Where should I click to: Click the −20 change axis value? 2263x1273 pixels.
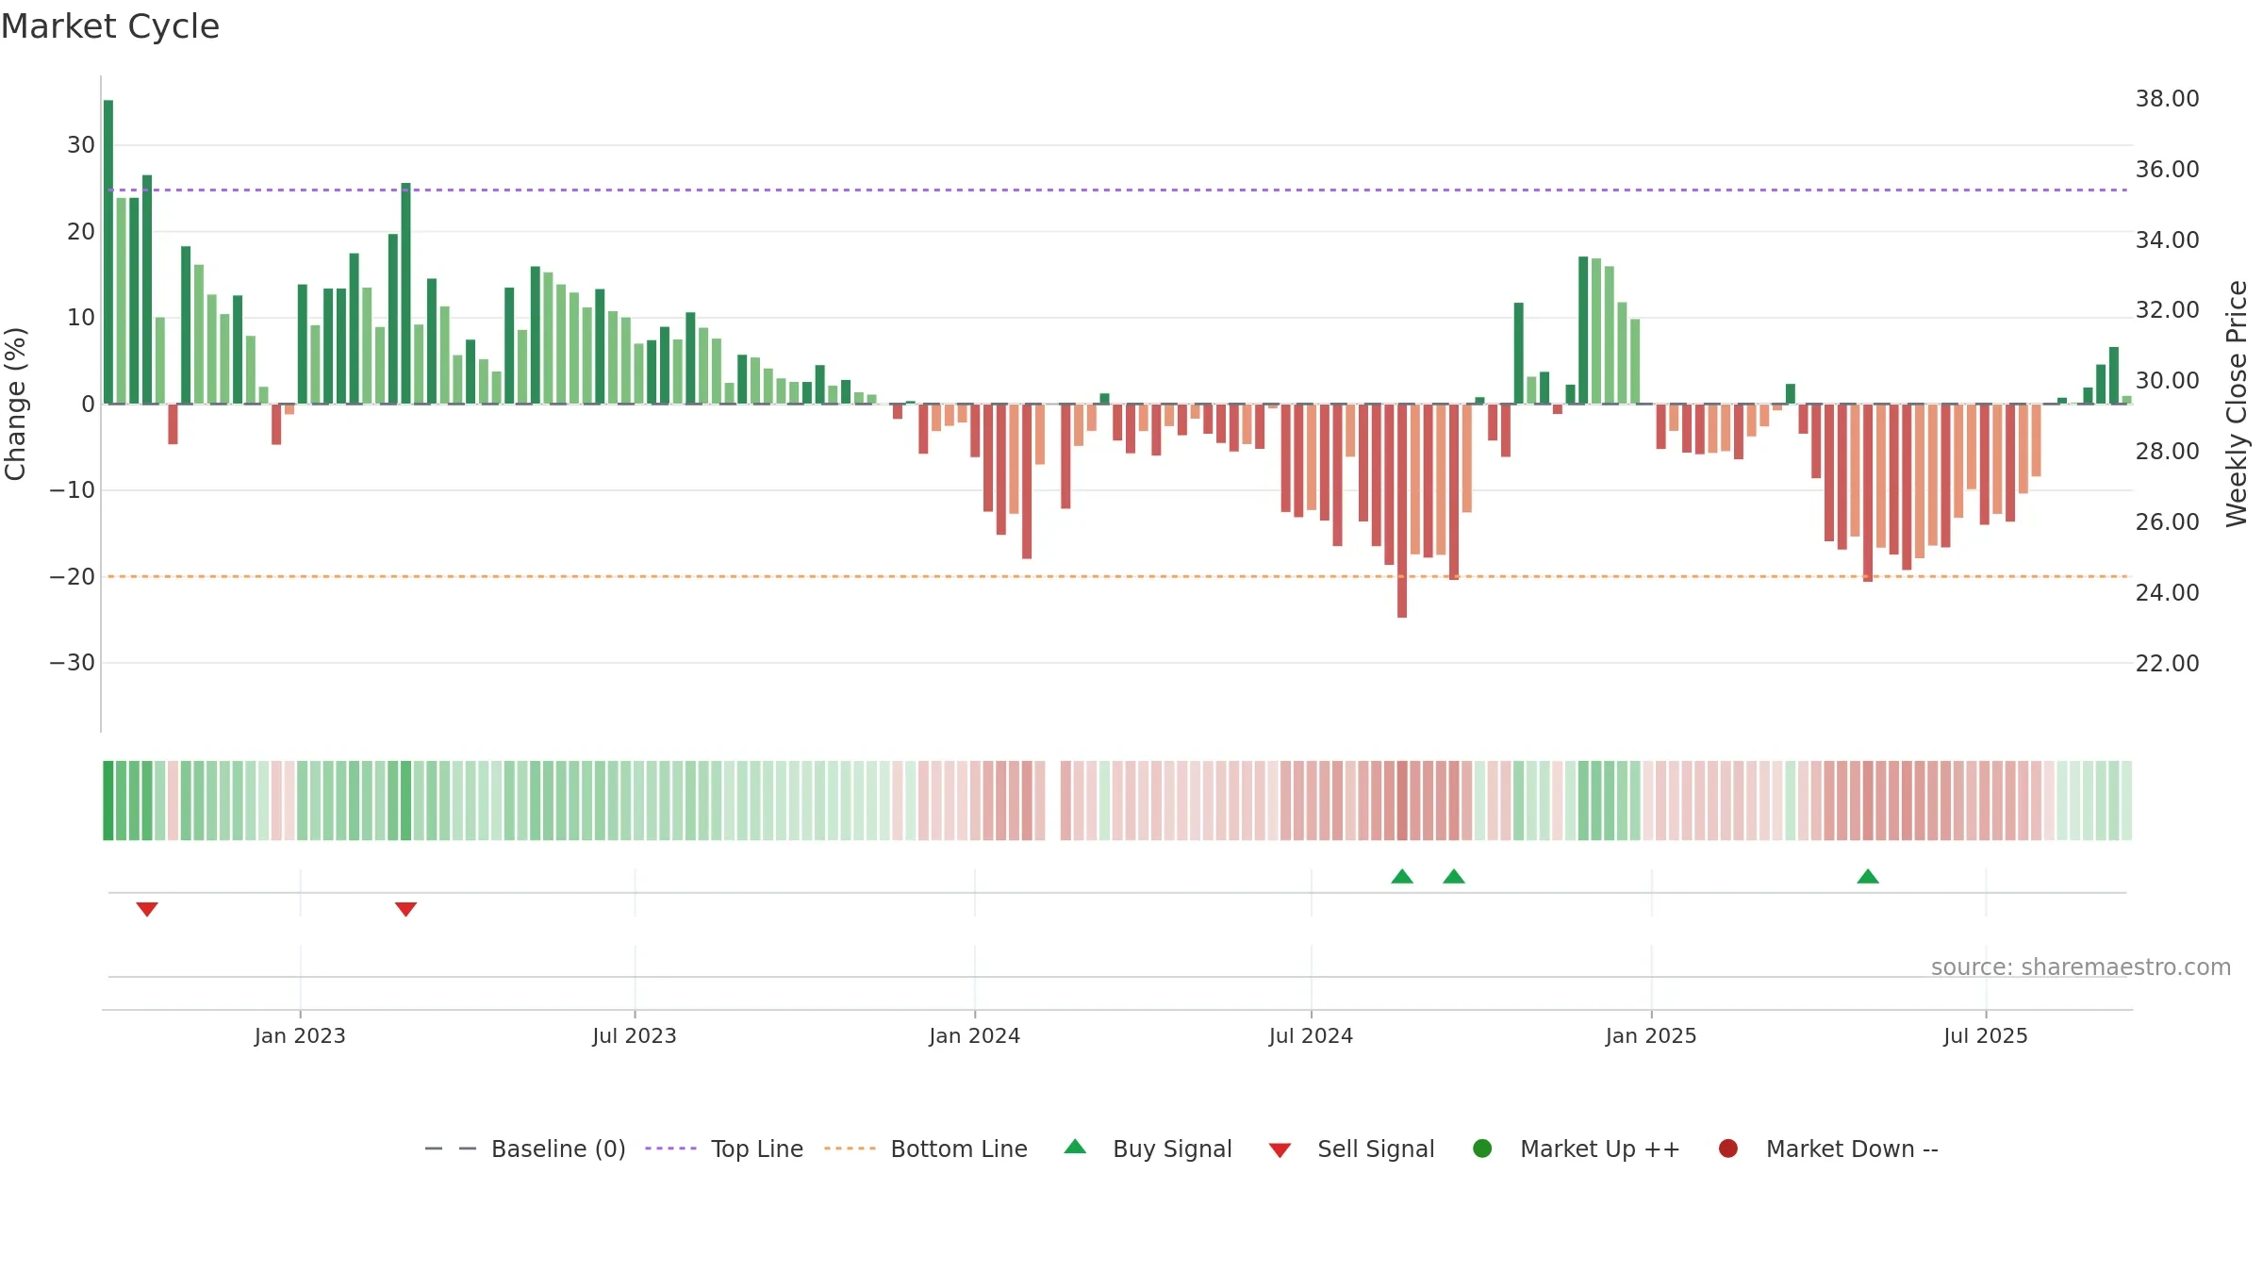73,577
